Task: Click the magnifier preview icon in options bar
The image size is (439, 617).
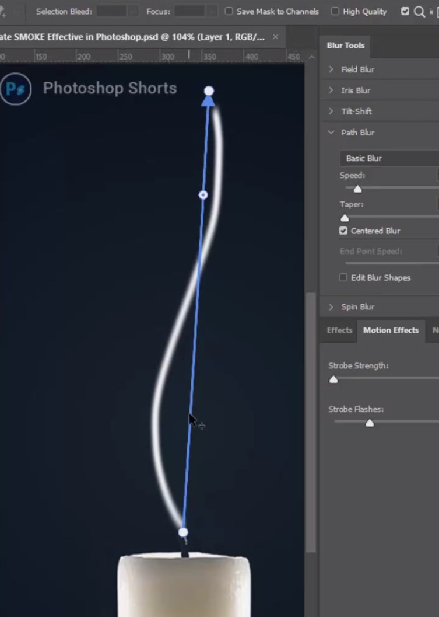Action: pyautogui.click(x=419, y=12)
